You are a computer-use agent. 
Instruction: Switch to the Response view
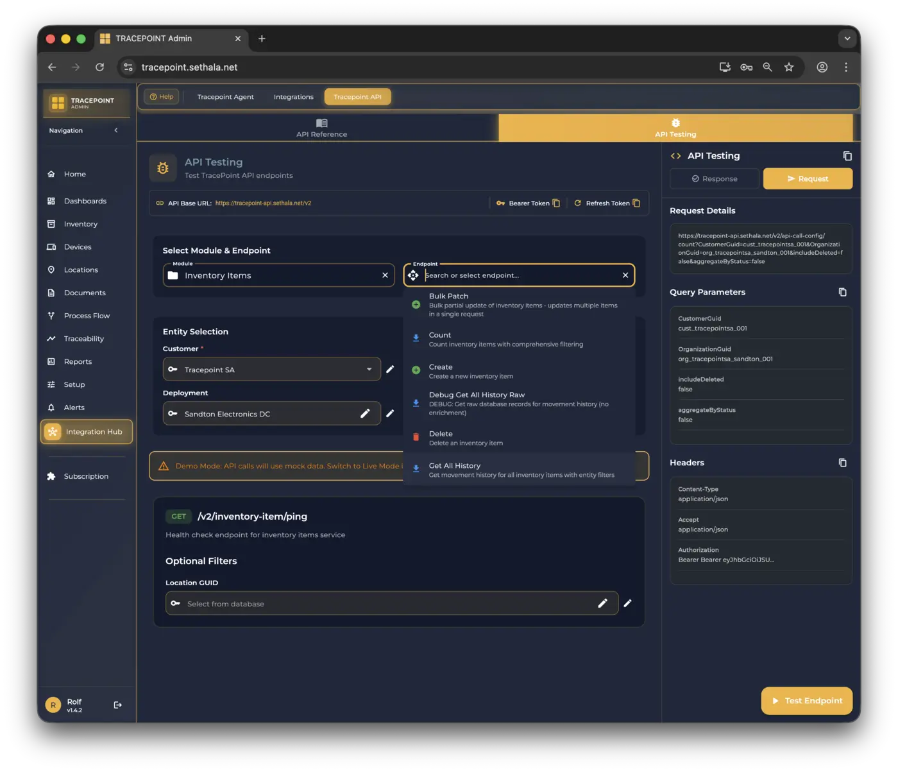[714, 179]
